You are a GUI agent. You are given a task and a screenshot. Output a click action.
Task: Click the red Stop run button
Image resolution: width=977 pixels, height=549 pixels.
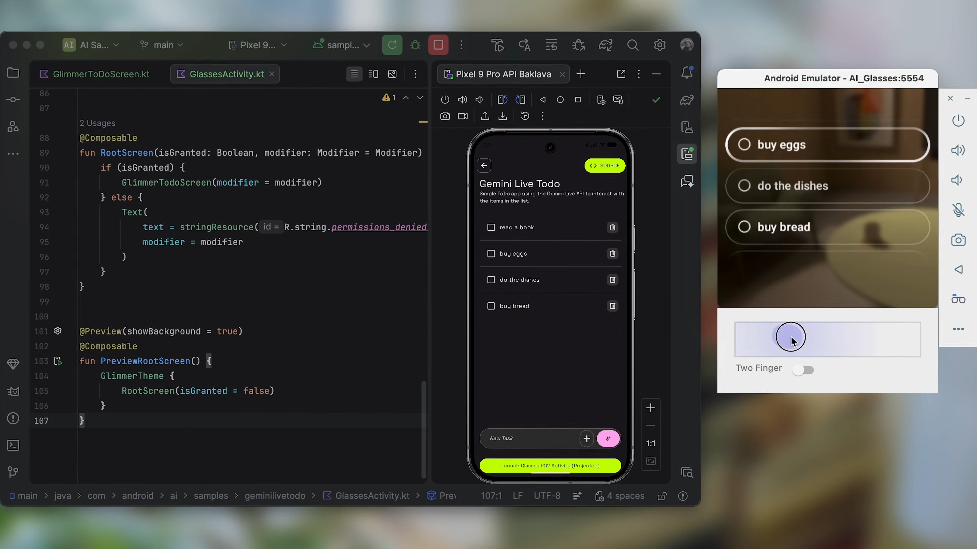438,45
